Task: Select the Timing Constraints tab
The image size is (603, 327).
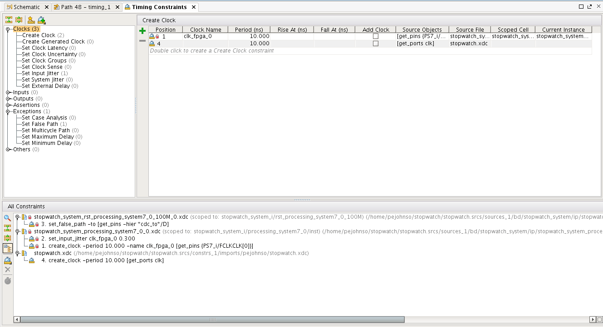Action: 159,7
